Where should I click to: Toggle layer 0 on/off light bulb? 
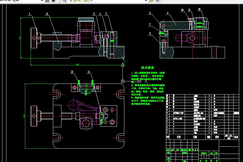71,1
